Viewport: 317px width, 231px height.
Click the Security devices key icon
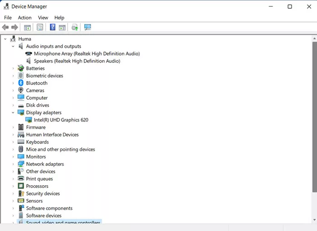click(x=21, y=193)
